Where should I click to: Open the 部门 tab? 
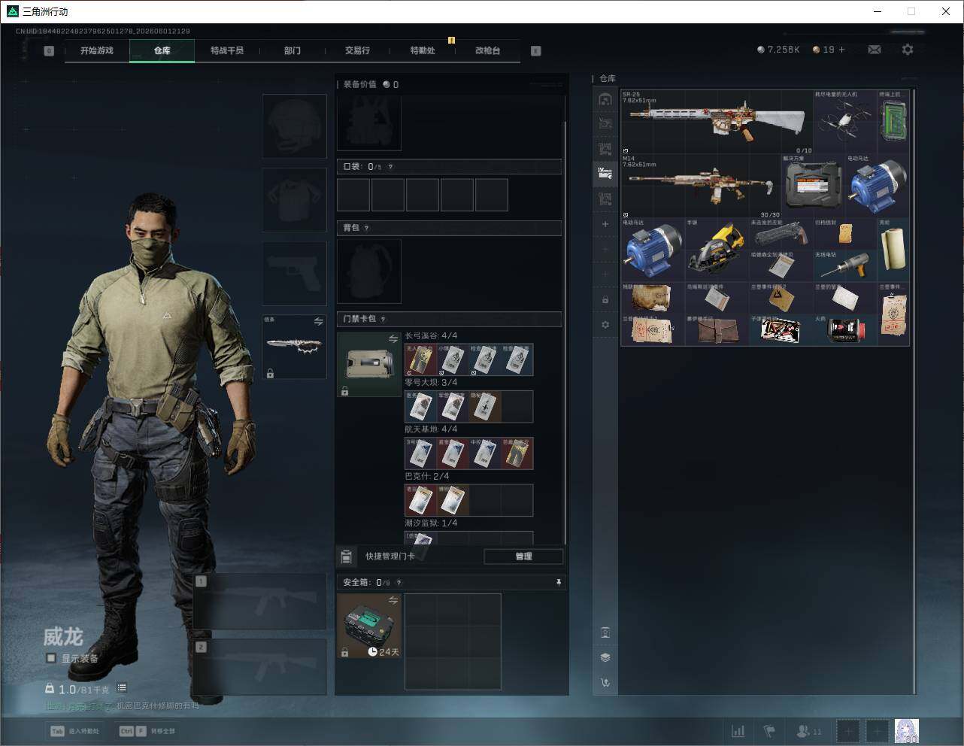[293, 50]
